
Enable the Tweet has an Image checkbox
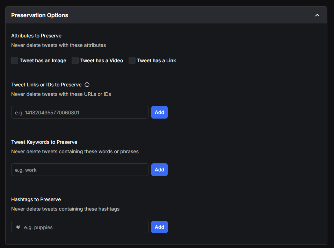point(15,61)
